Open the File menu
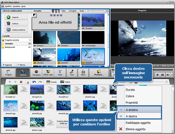The height and width of the screenshot is (134, 175). (x=2, y=6)
